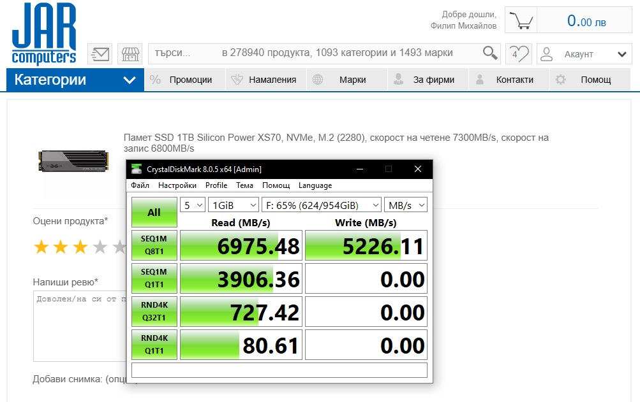Click the RND4K Q1T1 write value 0.00
640x402 pixels.
[x=366, y=345]
